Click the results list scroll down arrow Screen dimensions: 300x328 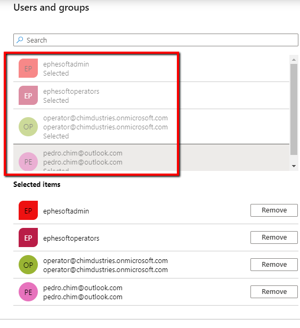[x=294, y=166]
